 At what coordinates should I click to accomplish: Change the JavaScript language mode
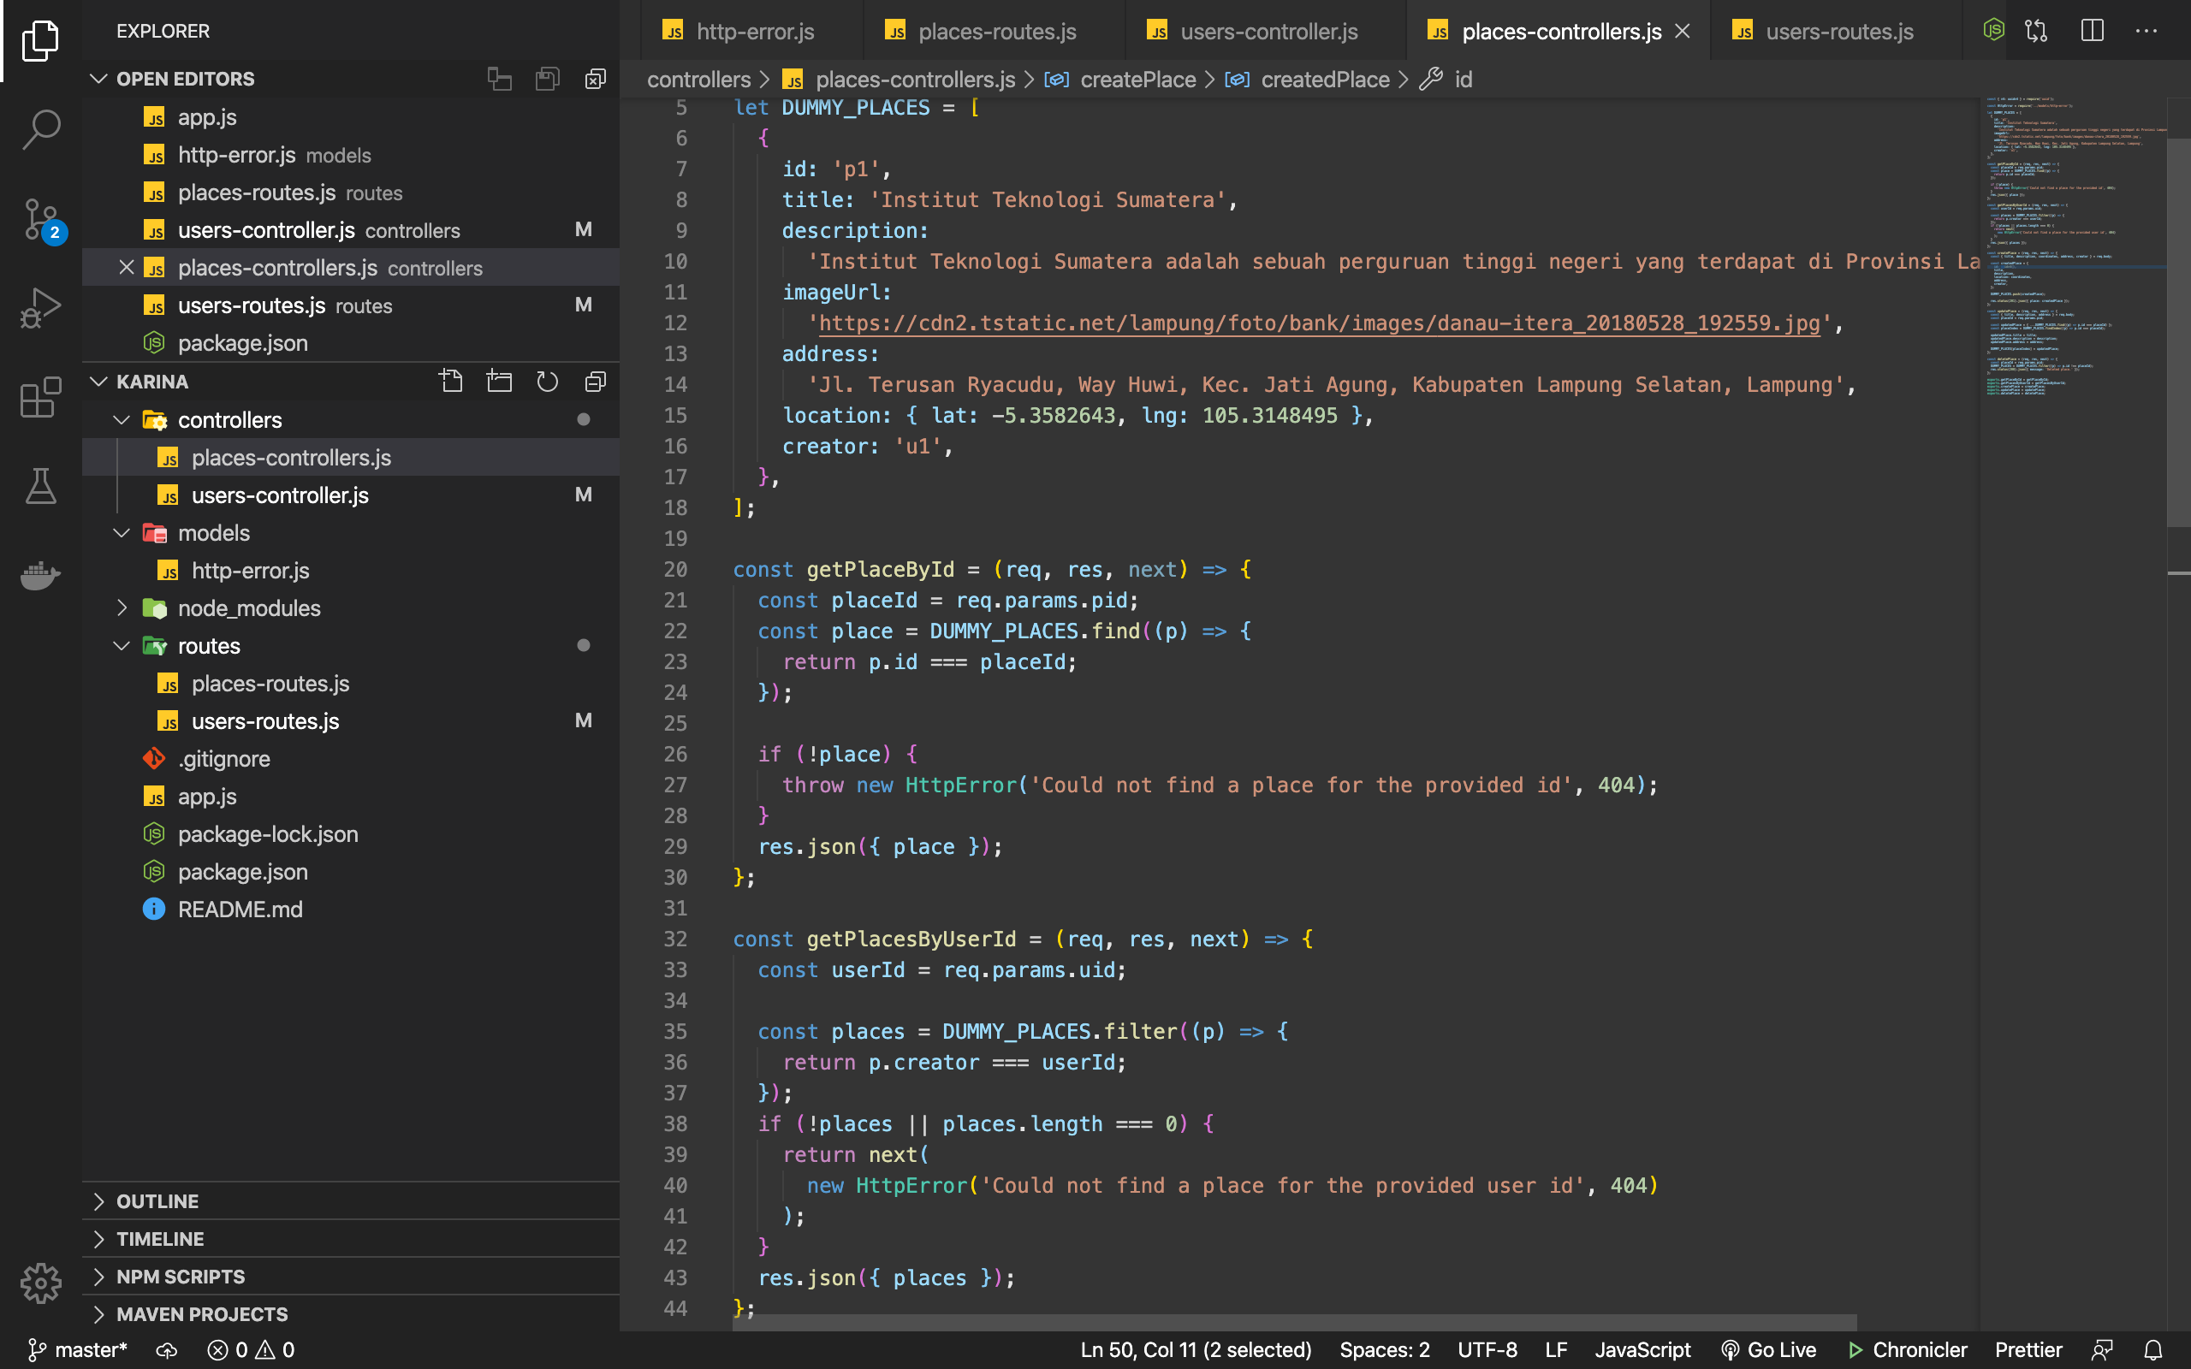1642,1350
